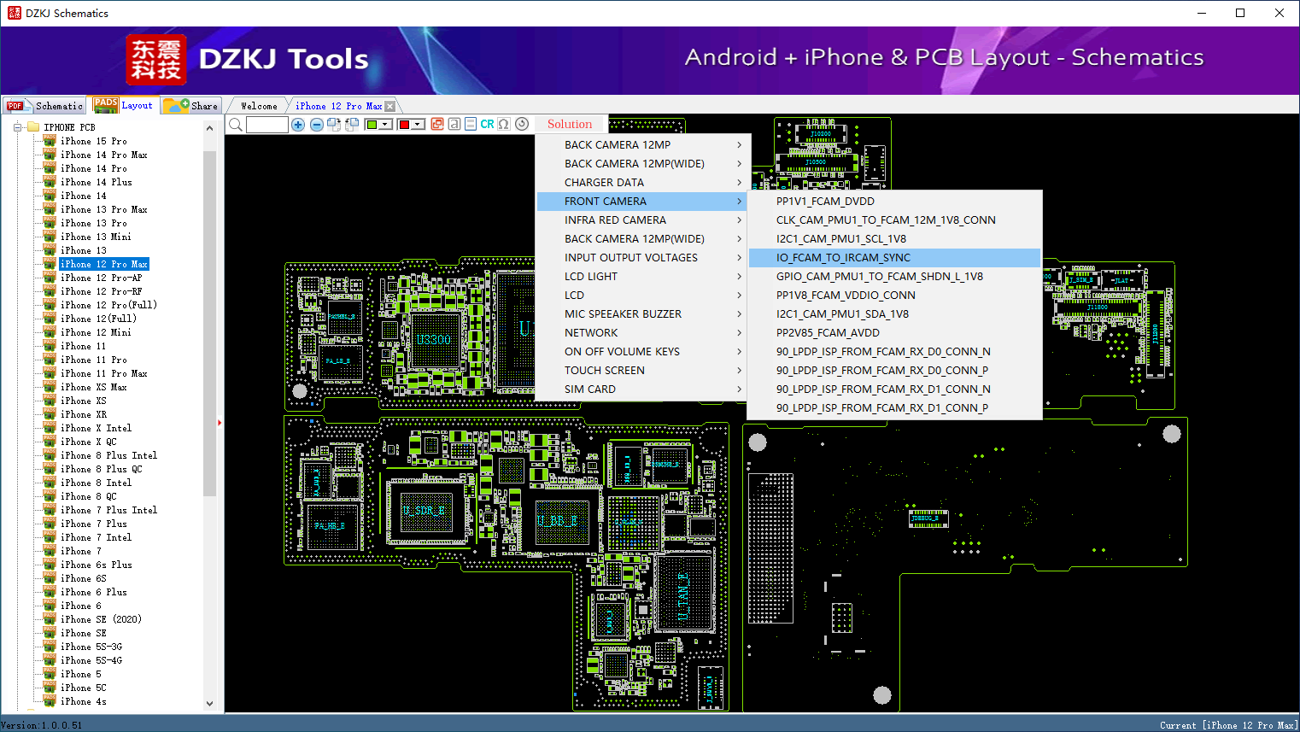Screen dimensions: 1300x732
Task: Choose PP1V8_FCAM_VDDIO_CONN from the submenu
Action: pyautogui.click(x=894, y=296)
